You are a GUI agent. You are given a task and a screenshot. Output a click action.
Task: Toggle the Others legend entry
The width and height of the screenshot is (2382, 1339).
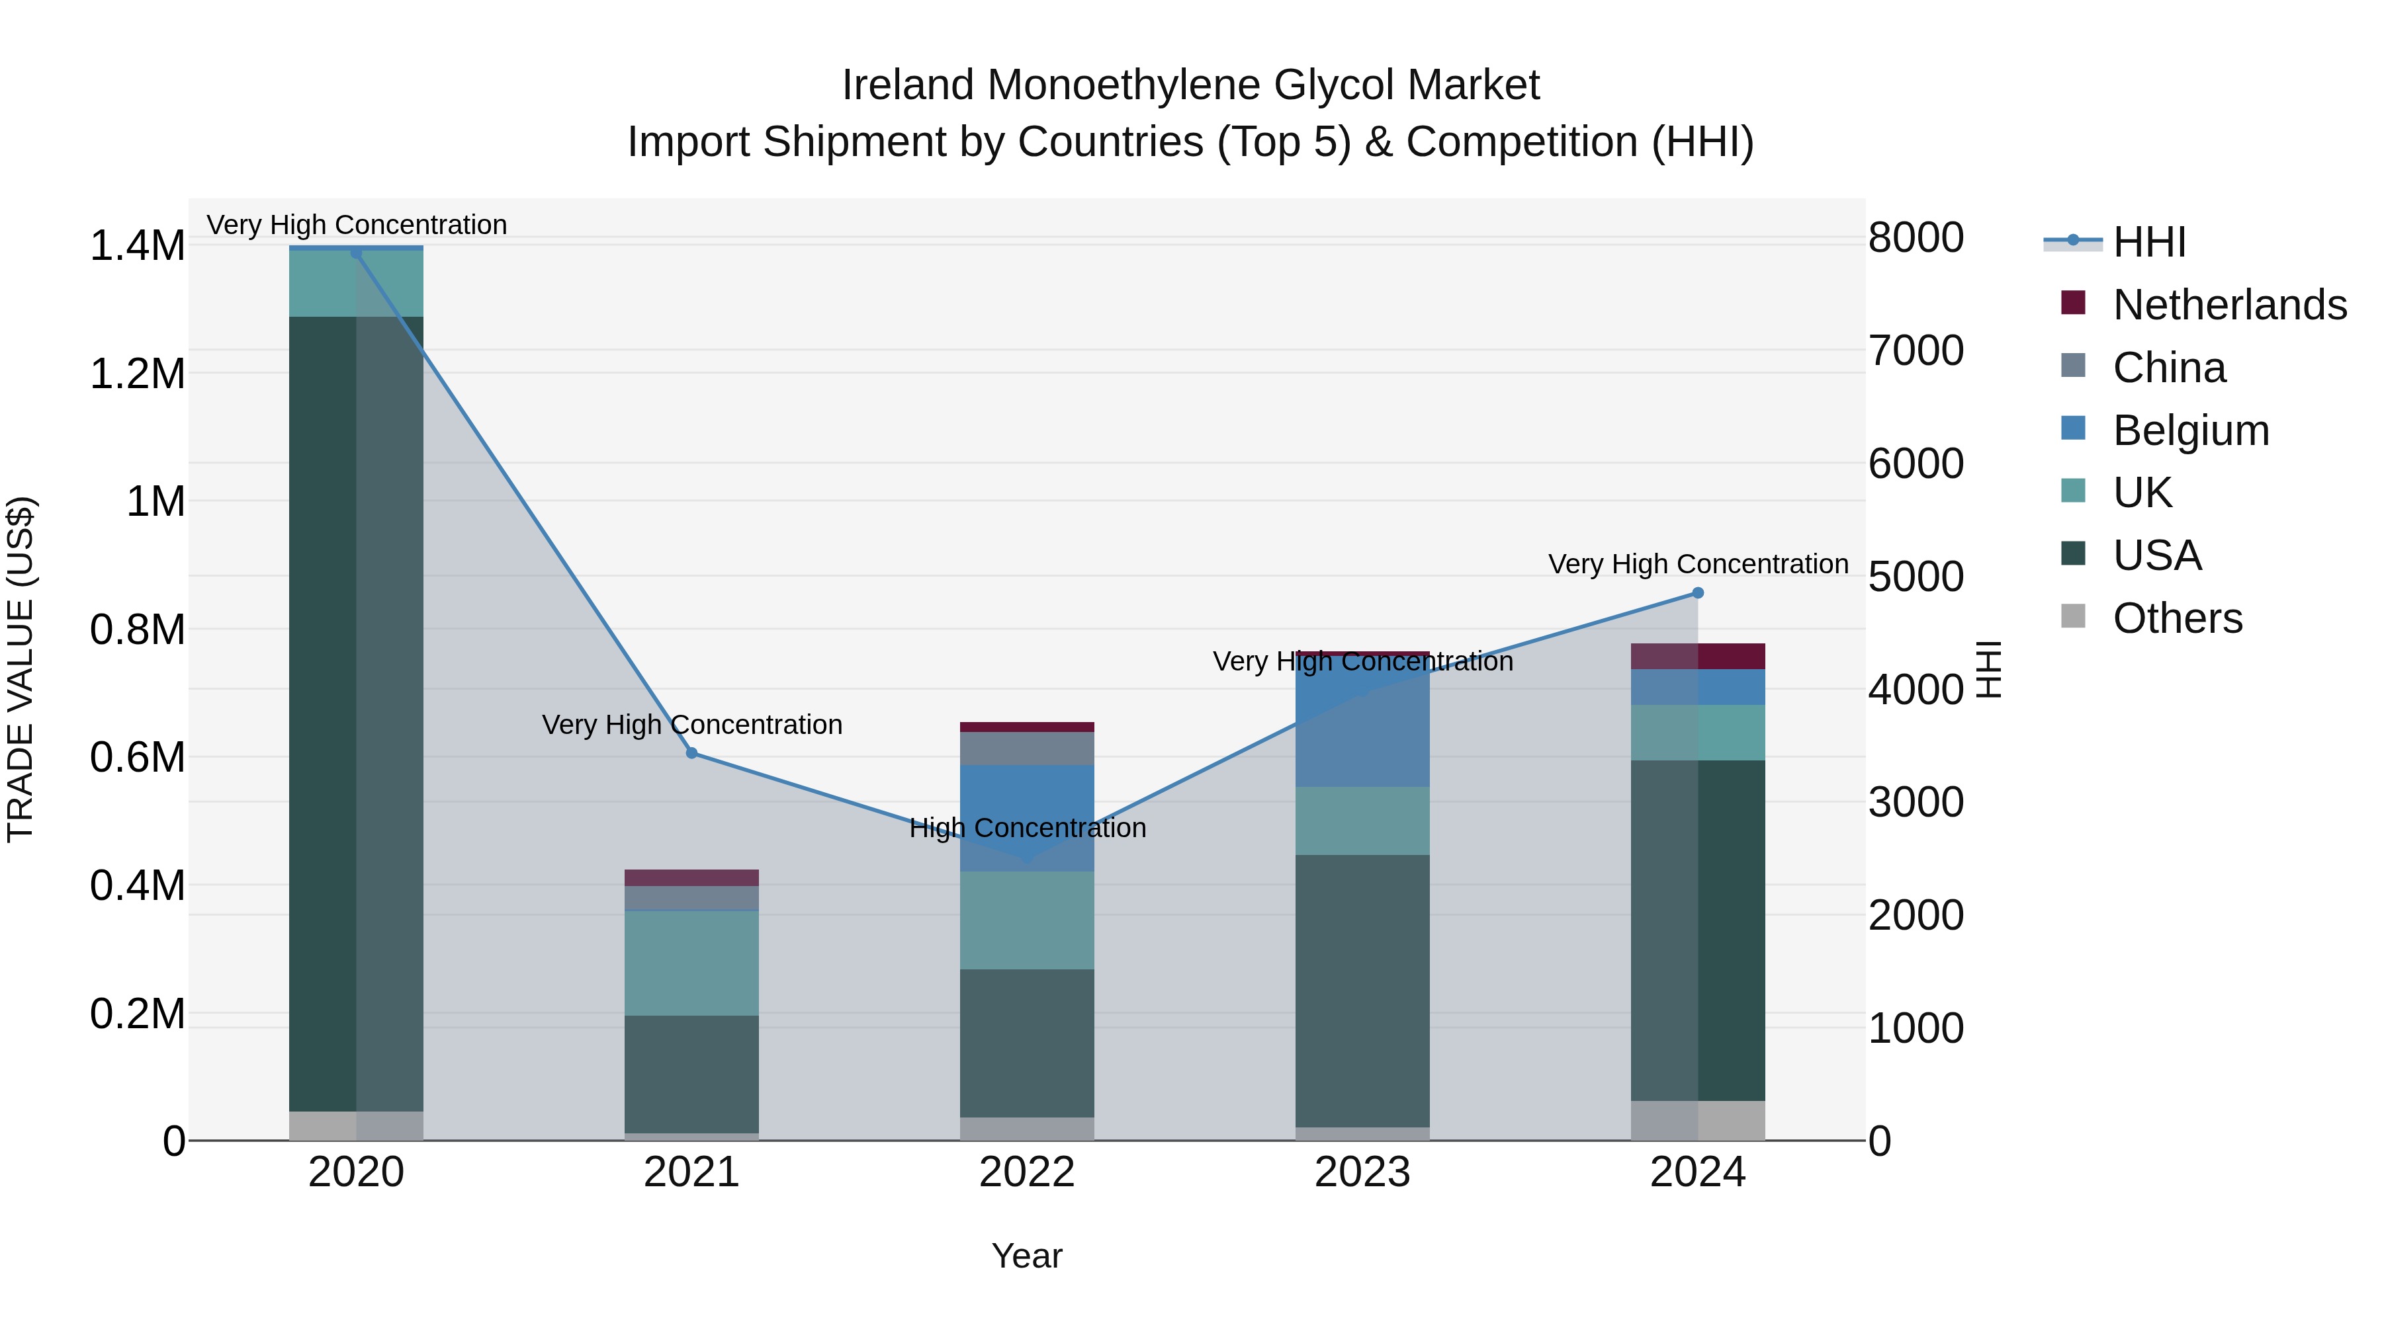click(2151, 618)
